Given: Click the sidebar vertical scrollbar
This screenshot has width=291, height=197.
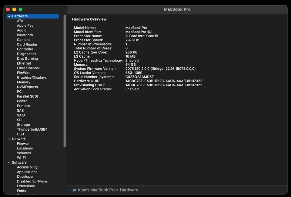Looking at the screenshot, I should pyautogui.click(x=65, y=81).
